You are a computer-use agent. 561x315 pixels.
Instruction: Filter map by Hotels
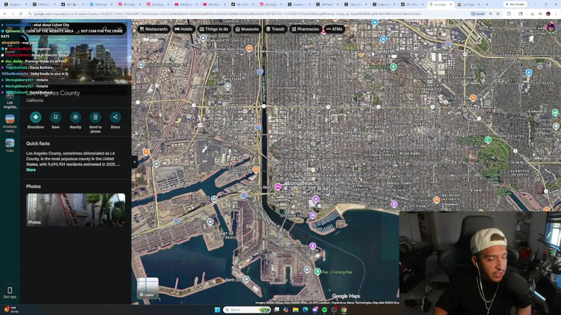(x=184, y=29)
